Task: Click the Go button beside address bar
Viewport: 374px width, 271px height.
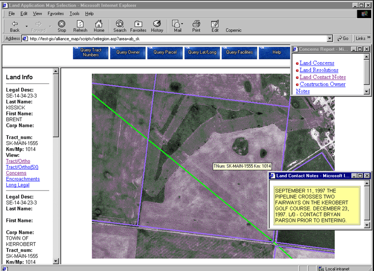Action: (343, 38)
